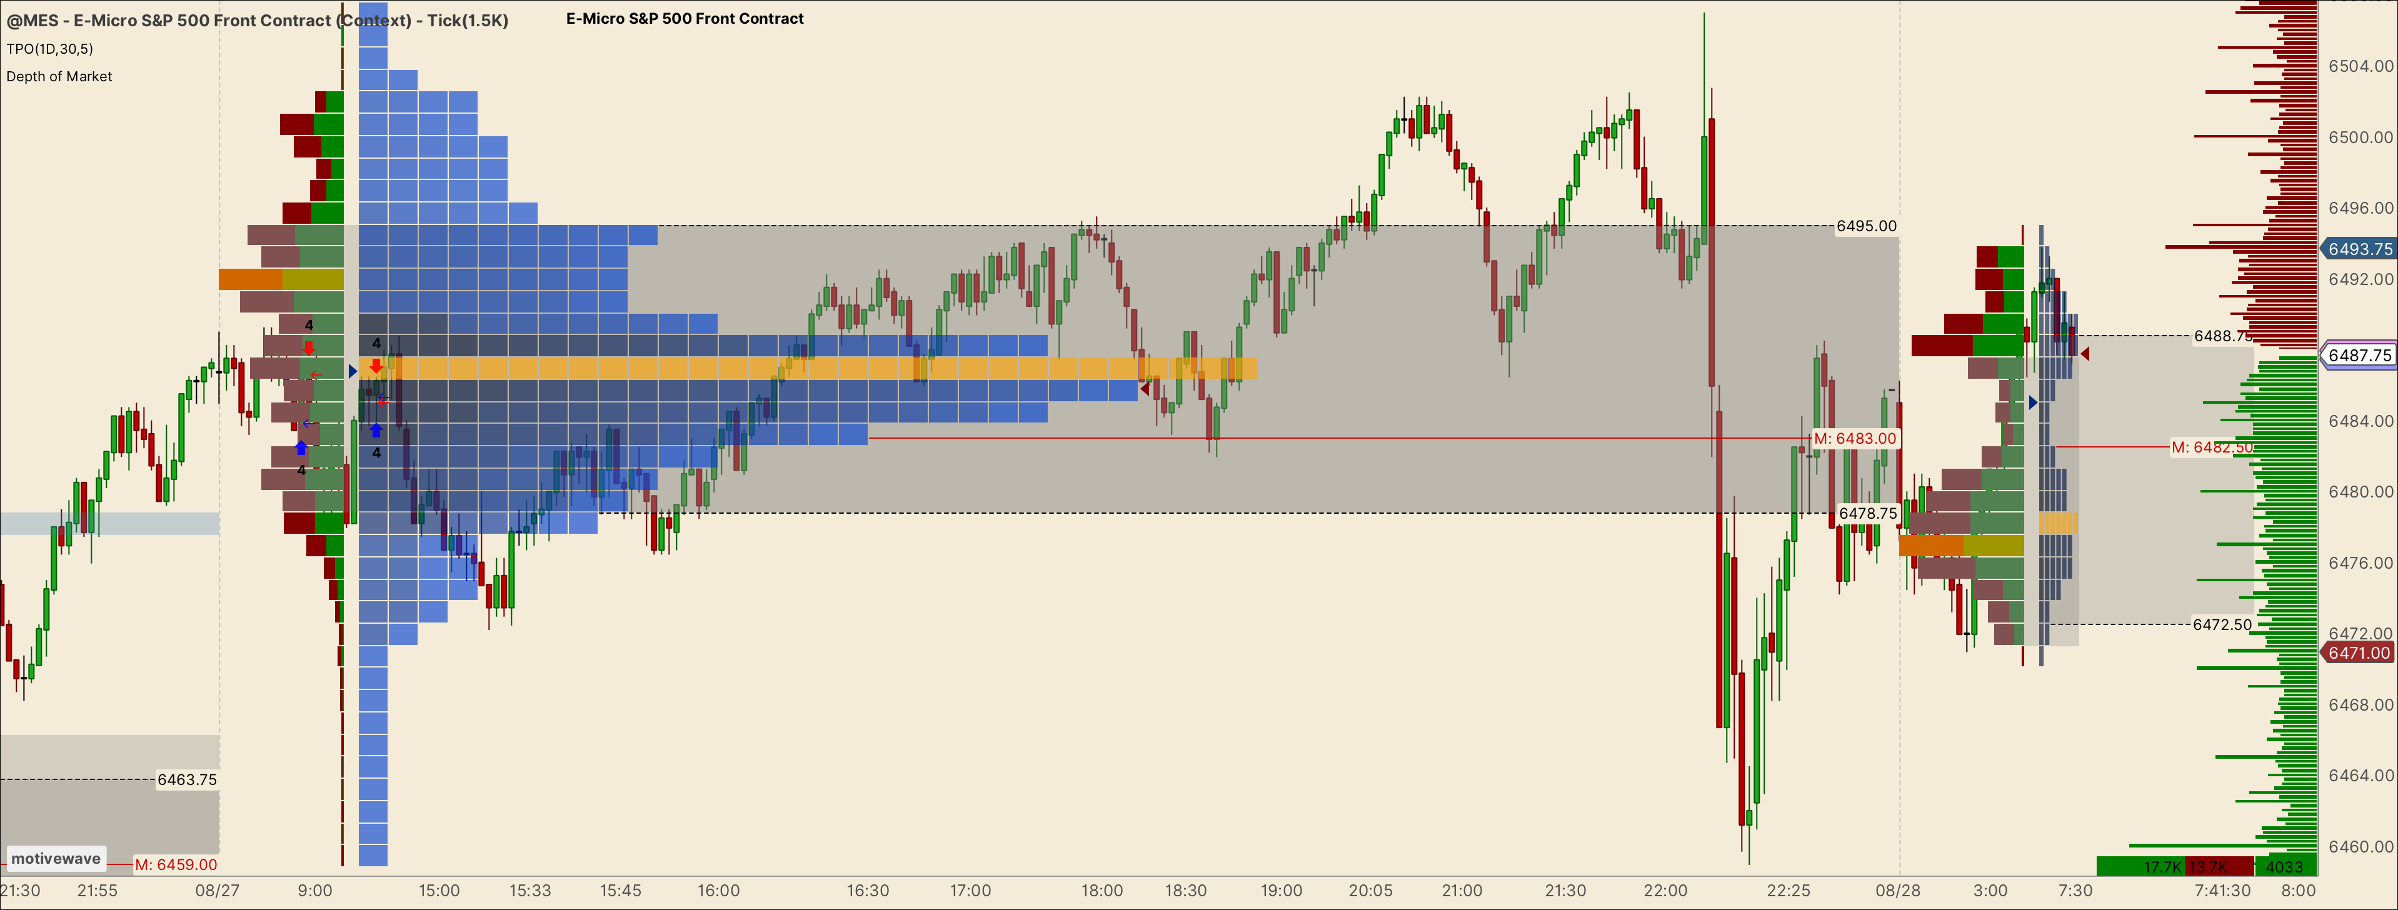This screenshot has height=910, width=2398.
Task: Click the red down arrow in the blue TPO profile
Action: (x=376, y=367)
